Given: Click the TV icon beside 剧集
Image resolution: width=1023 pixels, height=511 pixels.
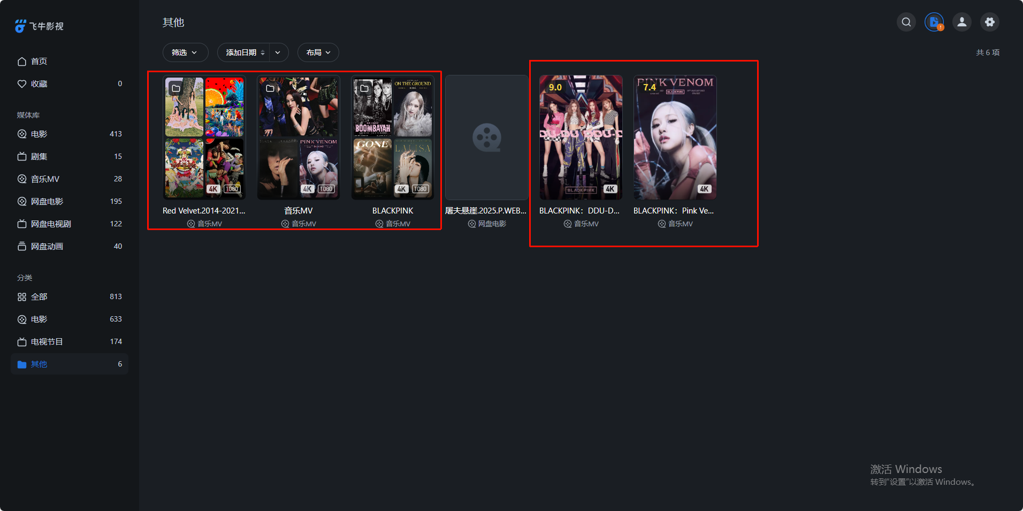Looking at the screenshot, I should click(22, 157).
